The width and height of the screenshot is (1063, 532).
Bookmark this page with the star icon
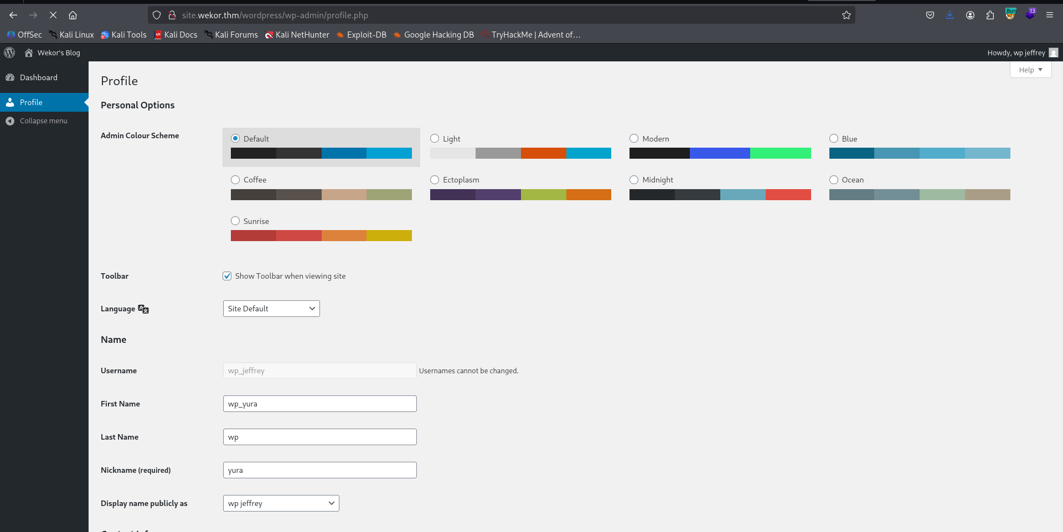846,15
